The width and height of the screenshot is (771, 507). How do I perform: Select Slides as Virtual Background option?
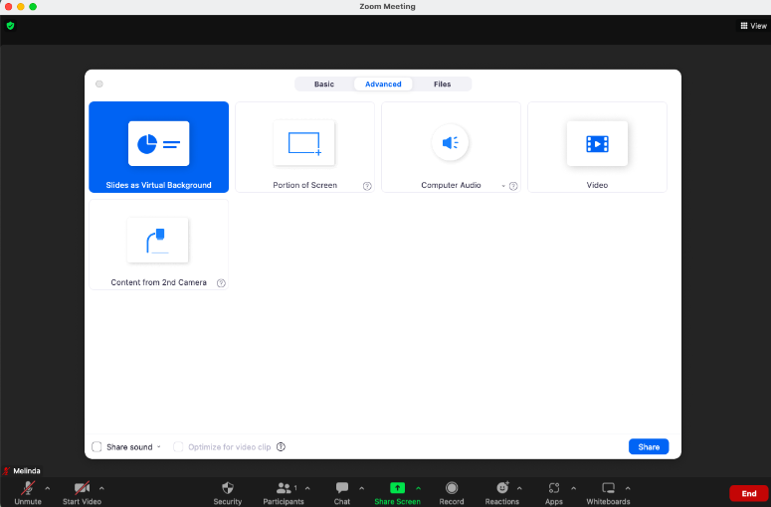(x=158, y=147)
